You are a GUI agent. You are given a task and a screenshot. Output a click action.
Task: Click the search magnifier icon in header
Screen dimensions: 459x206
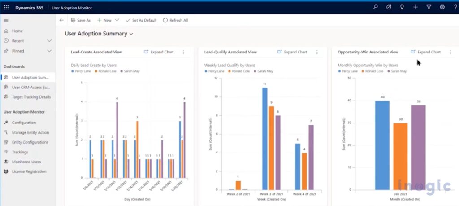point(375,7)
